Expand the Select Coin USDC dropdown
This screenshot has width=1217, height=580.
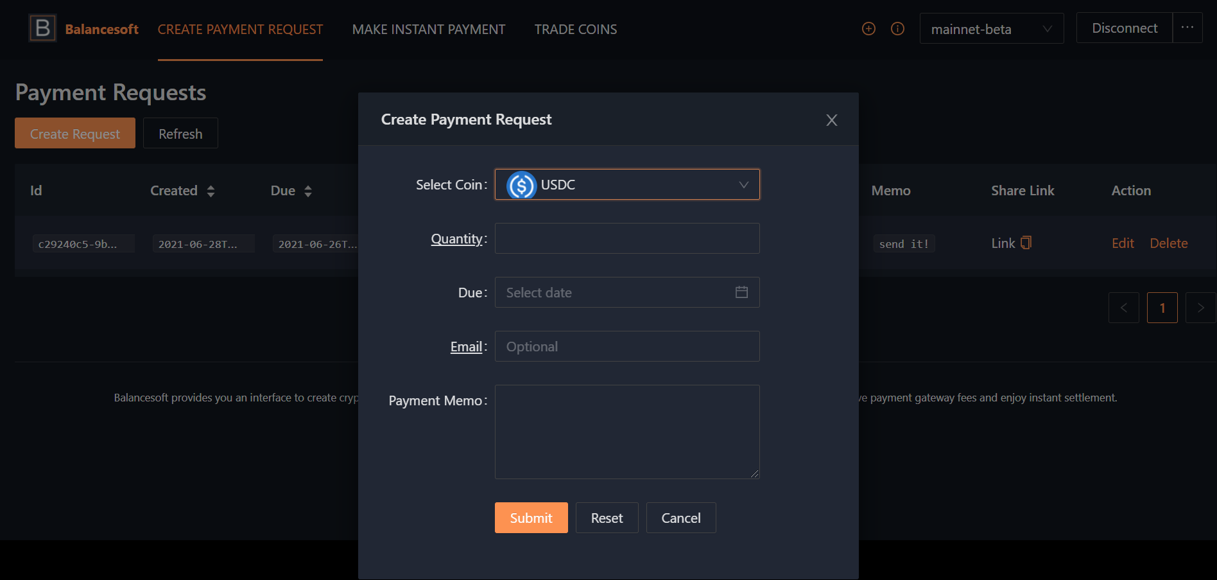pos(627,184)
